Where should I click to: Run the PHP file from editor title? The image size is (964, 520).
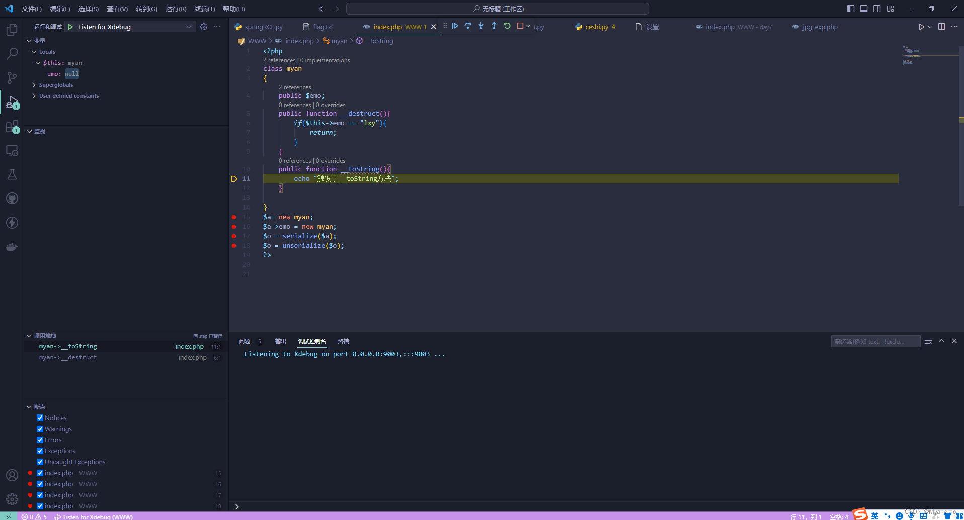921,27
